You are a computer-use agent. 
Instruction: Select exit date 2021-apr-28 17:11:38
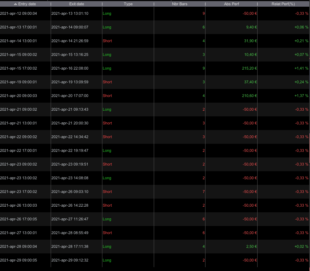(70, 246)
